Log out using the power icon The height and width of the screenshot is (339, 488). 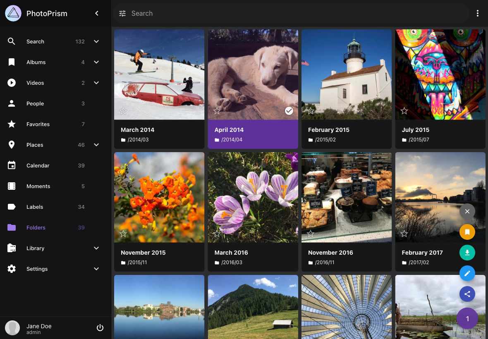(x=100, y=328)
